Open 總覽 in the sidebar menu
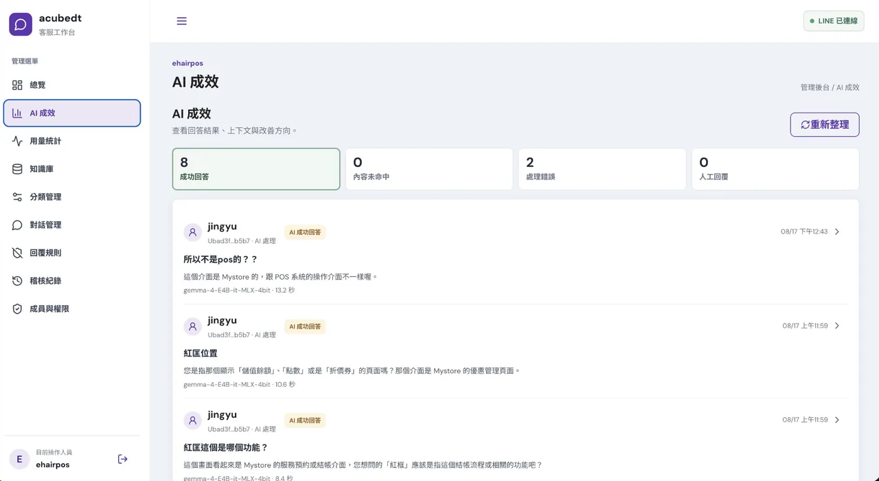This screenshot has width=879, height=481. click(x=72, y=85)
